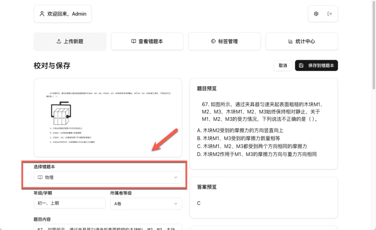Image resolution: width=376 pixels, height=230 pixels.
Task: Click option D. 木块M2作用于M1、M3的摩擦力方向
Action: pos(257,154)
